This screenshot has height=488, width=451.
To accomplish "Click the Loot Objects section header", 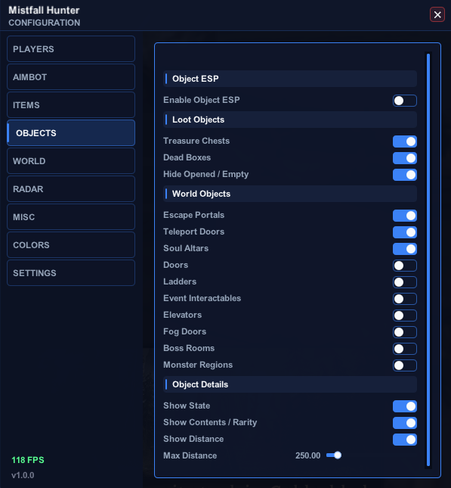I will 290,120.
